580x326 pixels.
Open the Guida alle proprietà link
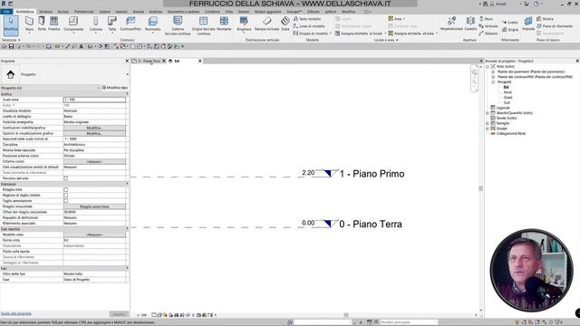click(16, 313)
